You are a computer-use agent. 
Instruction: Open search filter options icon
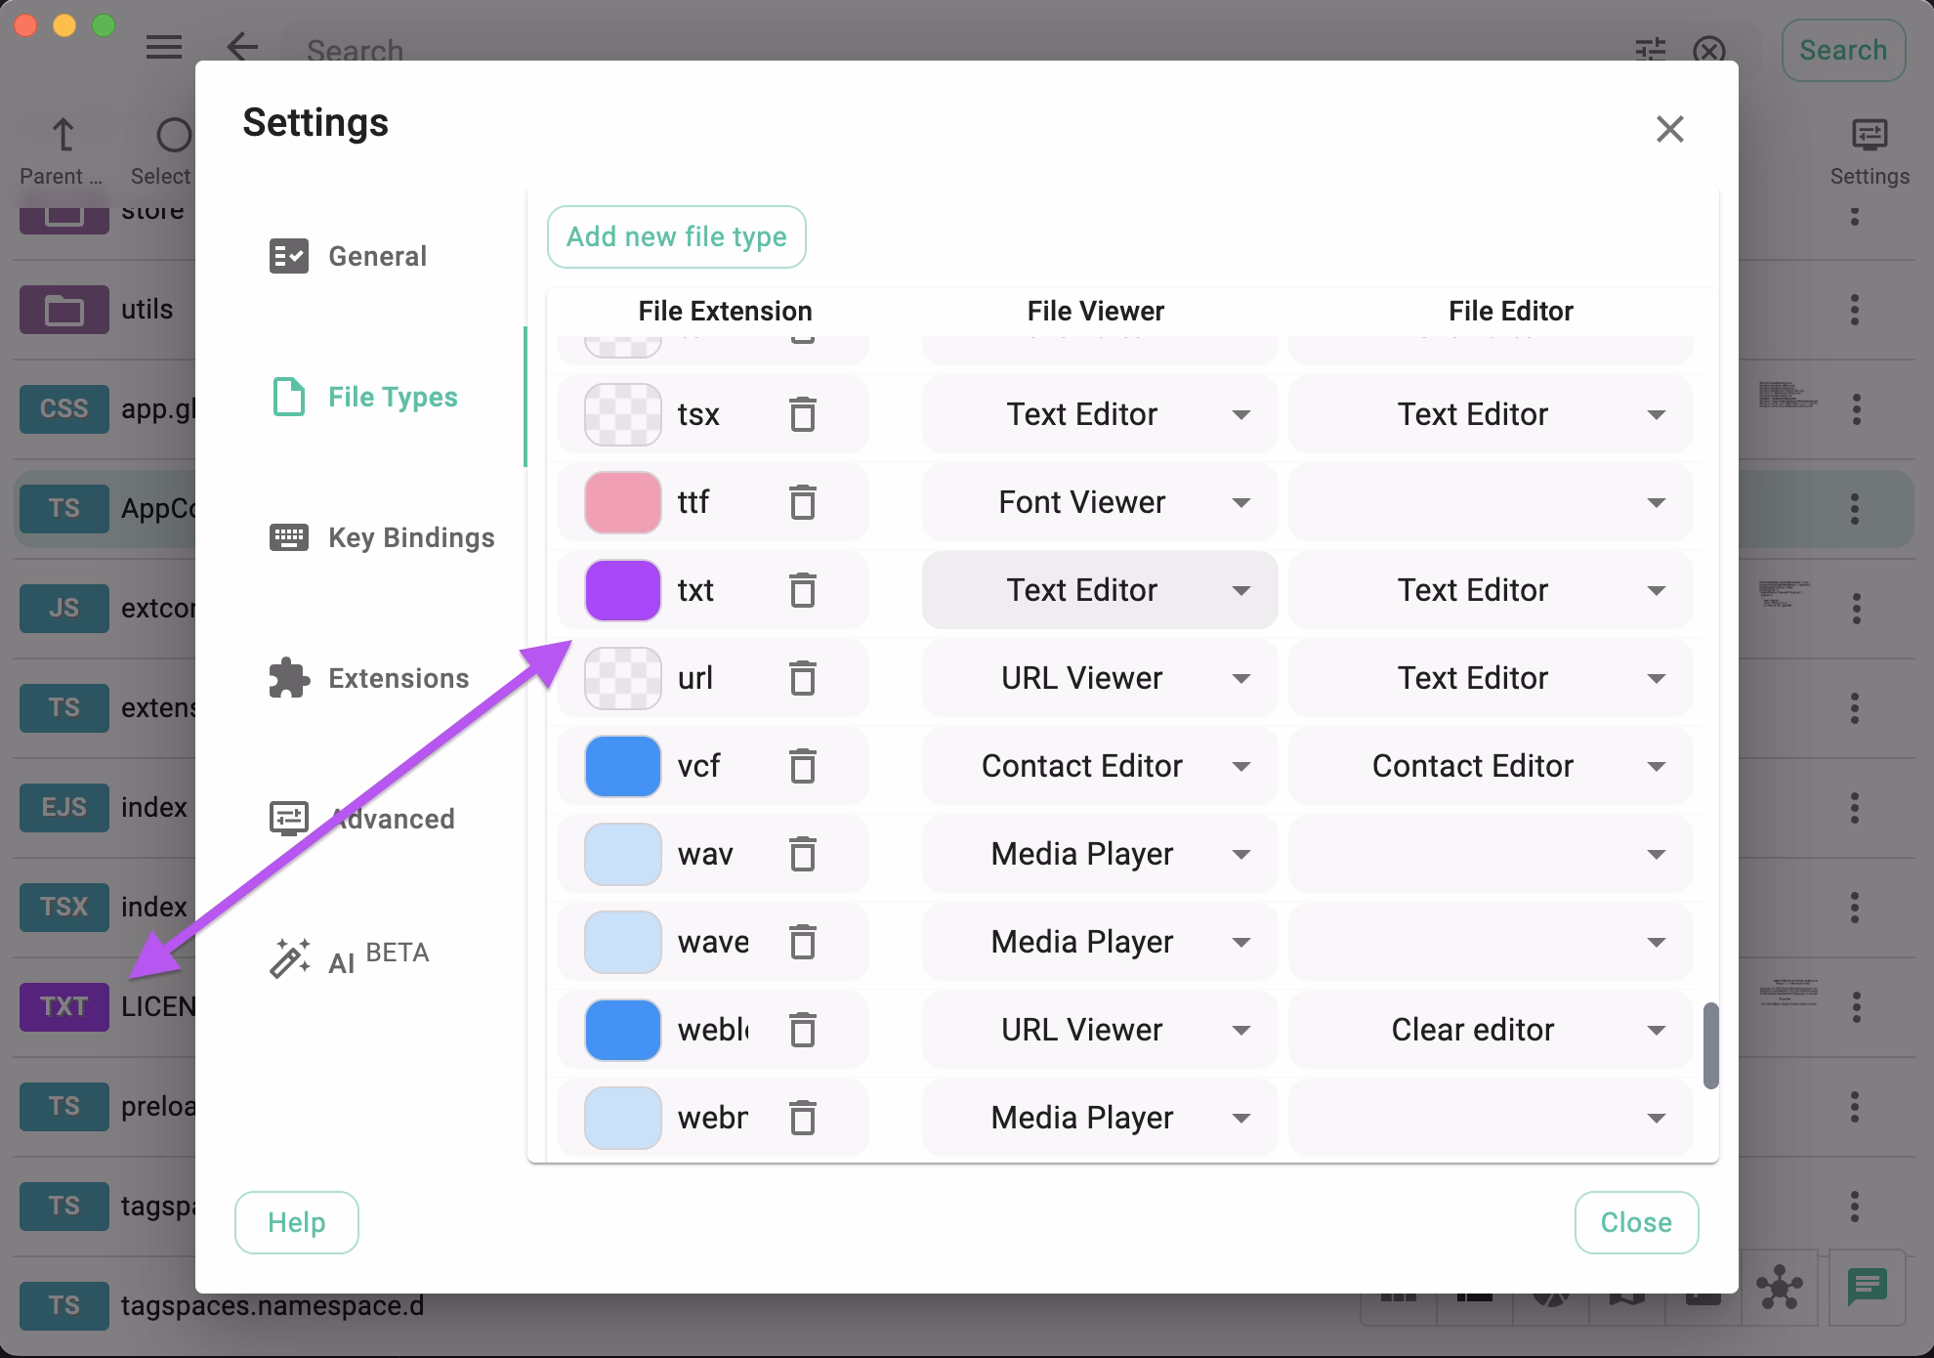[x=1650, y=51]
